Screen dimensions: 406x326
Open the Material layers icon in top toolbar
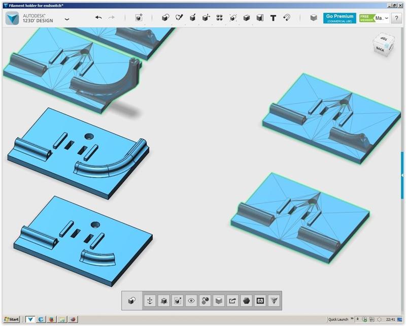[x=314, y=18]
